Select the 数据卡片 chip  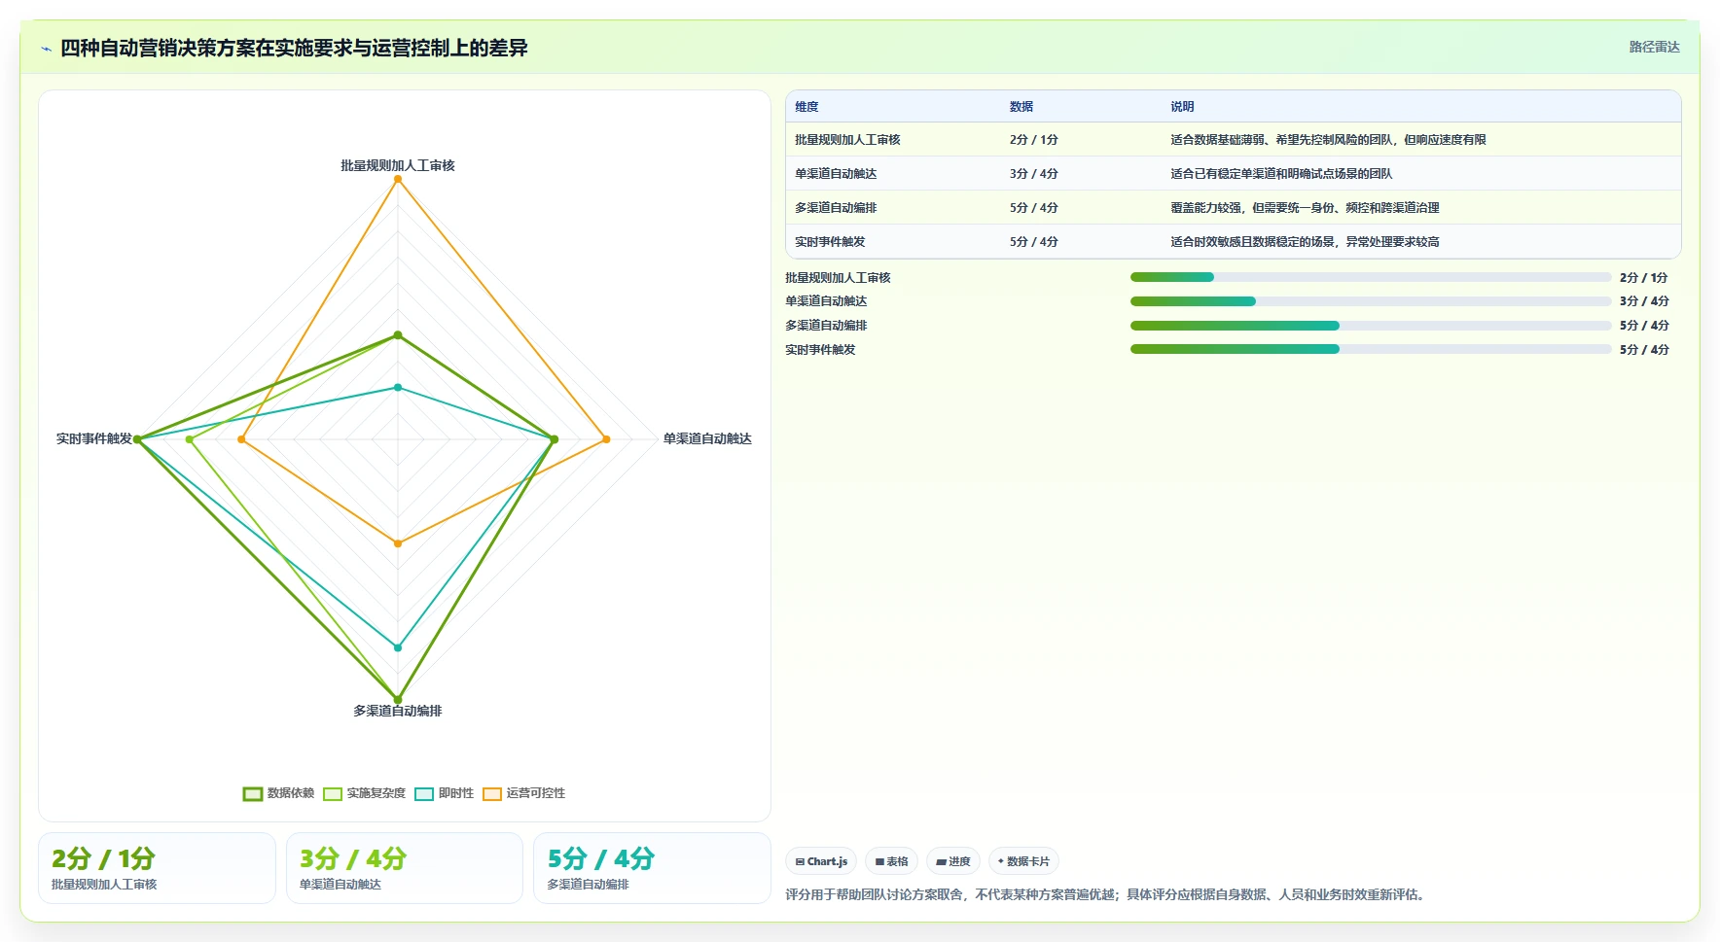1023,861
